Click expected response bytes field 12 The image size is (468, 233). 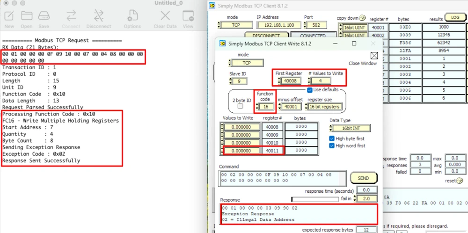367,230
